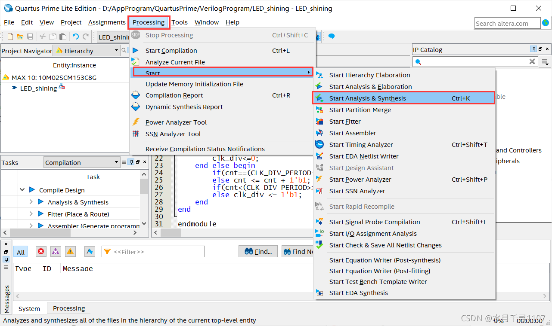Click the globe icon beside altera search

point(546,23)
